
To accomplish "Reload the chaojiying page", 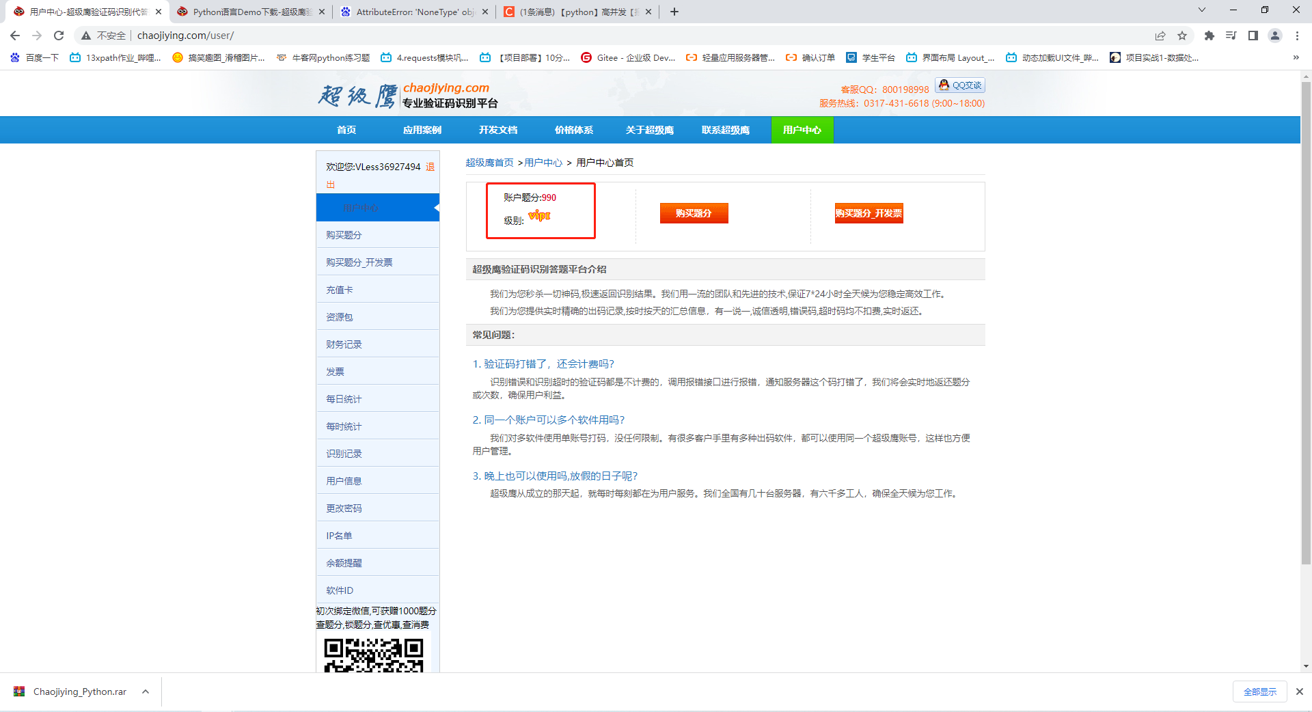I will tap(59, 36).
